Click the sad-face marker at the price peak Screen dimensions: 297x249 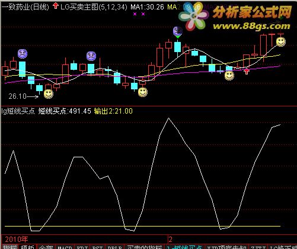(x=178, y=31)
